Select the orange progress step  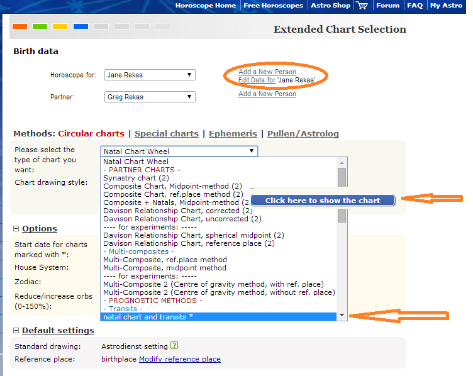click(x=20, y=26)
